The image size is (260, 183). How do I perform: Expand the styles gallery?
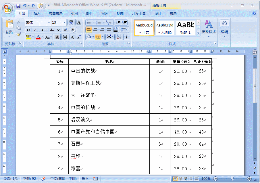pyautogui.click(x=198, y=33)
